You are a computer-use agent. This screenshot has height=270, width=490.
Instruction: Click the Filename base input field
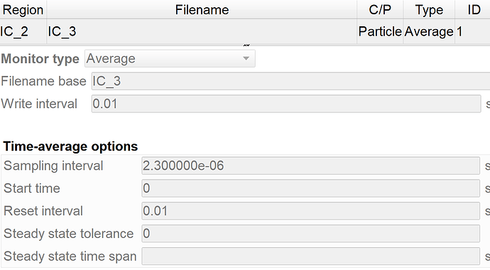290,81
